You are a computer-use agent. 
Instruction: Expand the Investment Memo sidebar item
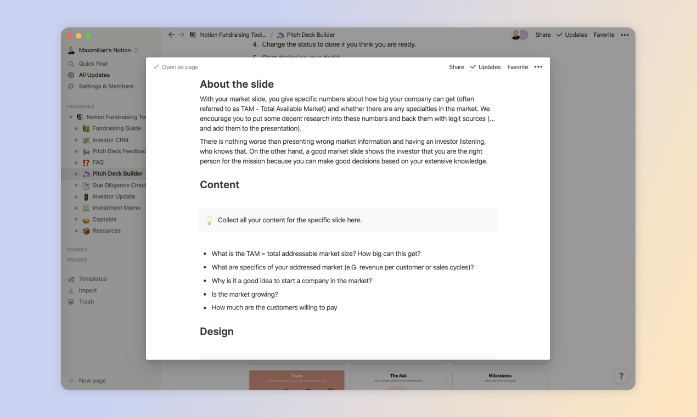[x=77, y=208]
